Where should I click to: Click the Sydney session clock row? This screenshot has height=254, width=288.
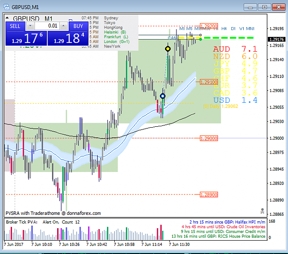coord(100,18)
